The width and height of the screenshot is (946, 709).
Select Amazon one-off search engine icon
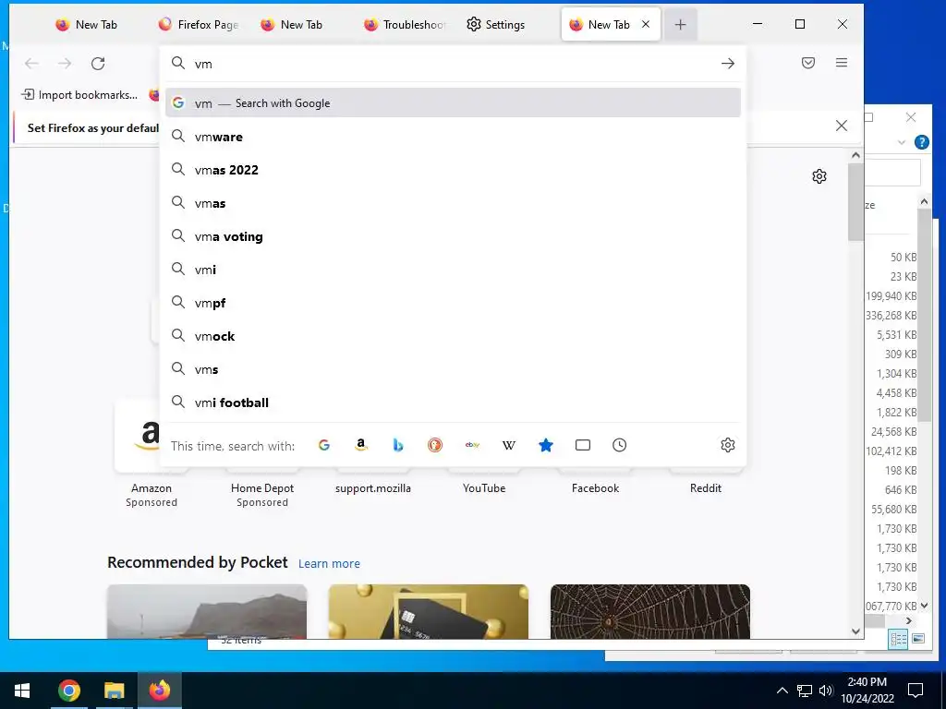pos(361,446)
